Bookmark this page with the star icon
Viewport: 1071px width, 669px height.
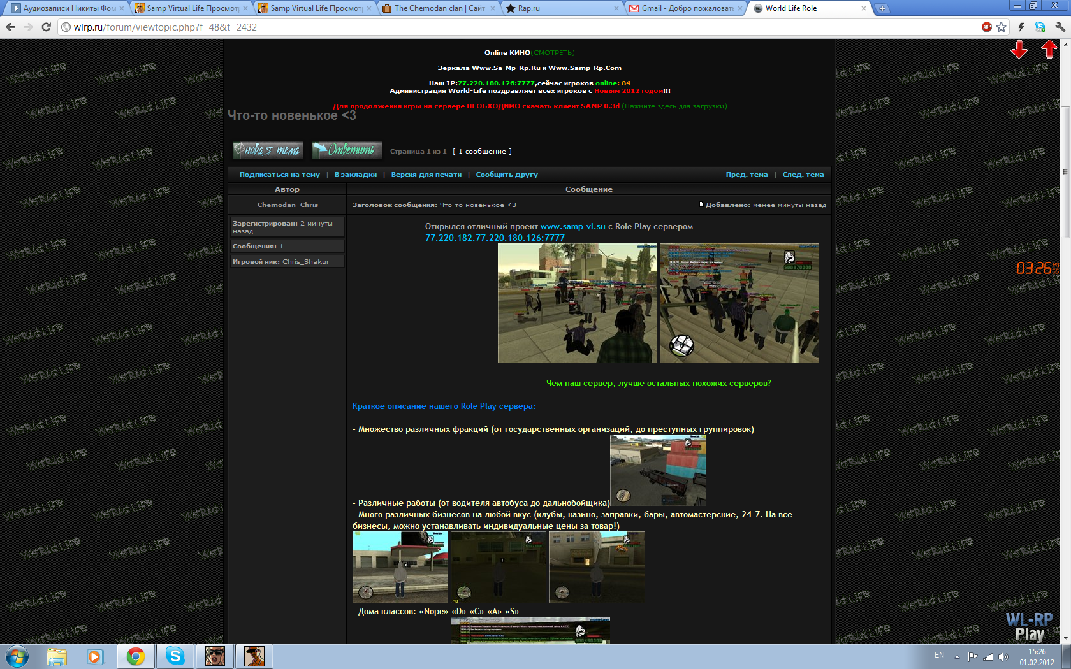coord(1002,27)
